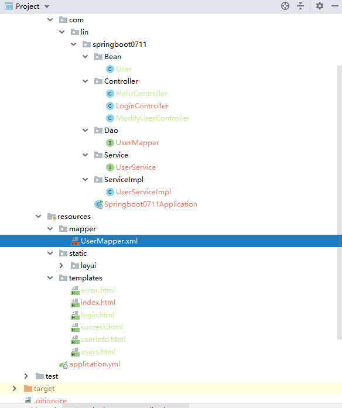Click the resources folder icon
This screenshot has height=408, width=342.
pos(52,217)
